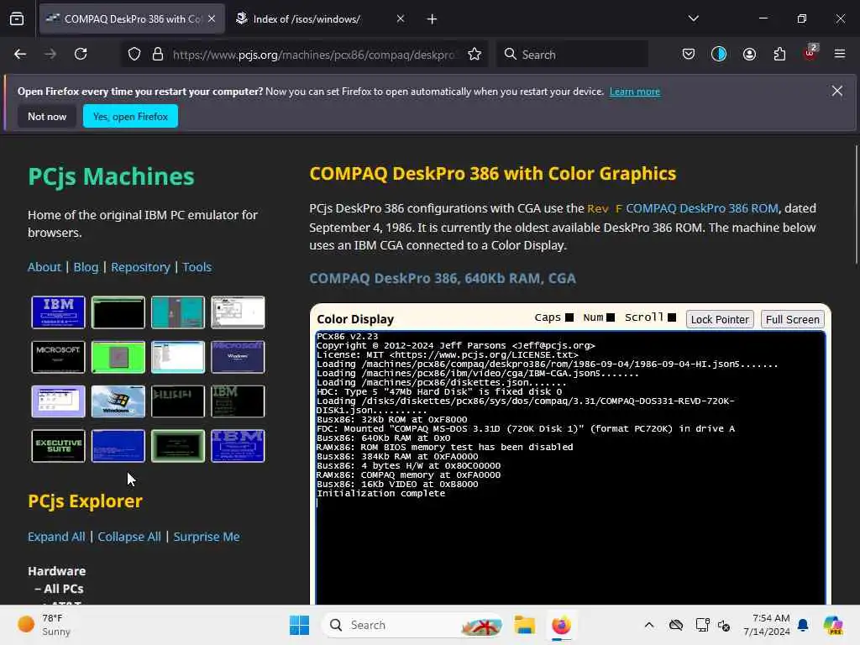This screenshot has width=860, height=645.
Task: Open the green screen thumbnail
Action: pos(118,357)
